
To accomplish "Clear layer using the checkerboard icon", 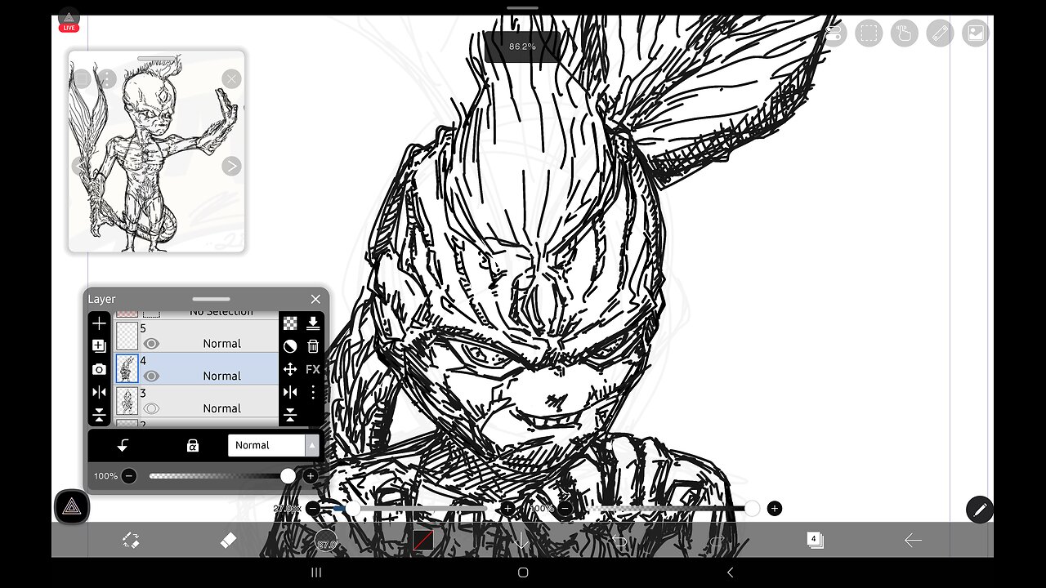I will click(290, 323).
